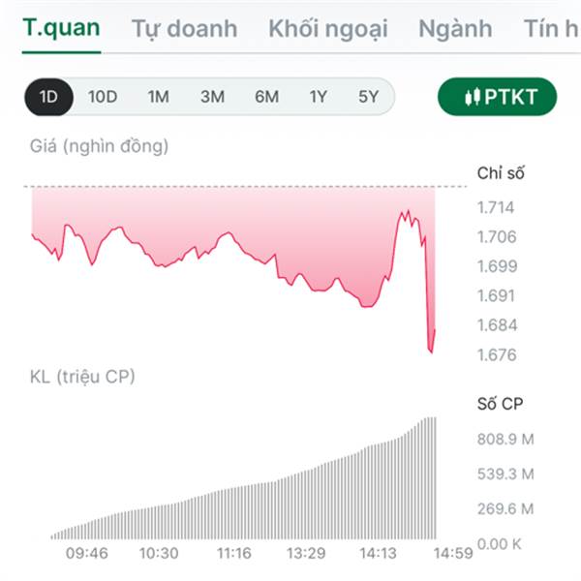581x581 pixels.
Task: Switch chart to 1Y period
Action: (319, 97)
